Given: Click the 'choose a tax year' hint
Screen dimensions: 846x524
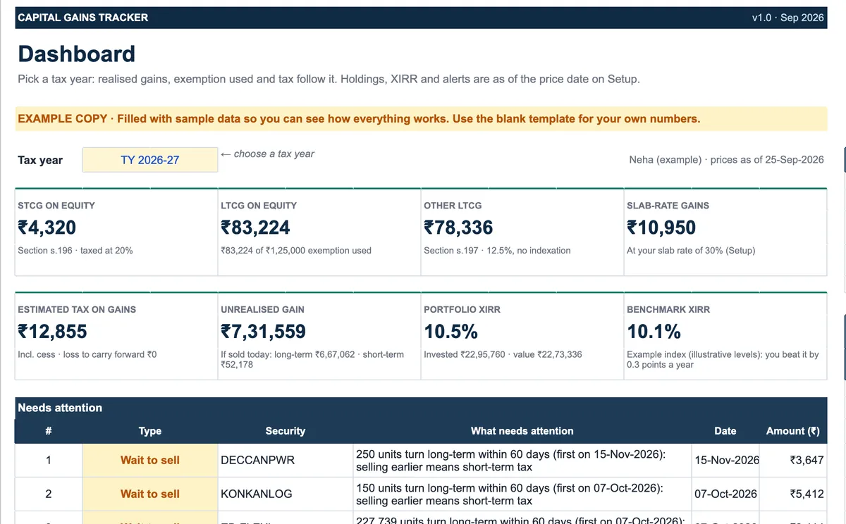Looking at the screenshot, I should [267, 154].
